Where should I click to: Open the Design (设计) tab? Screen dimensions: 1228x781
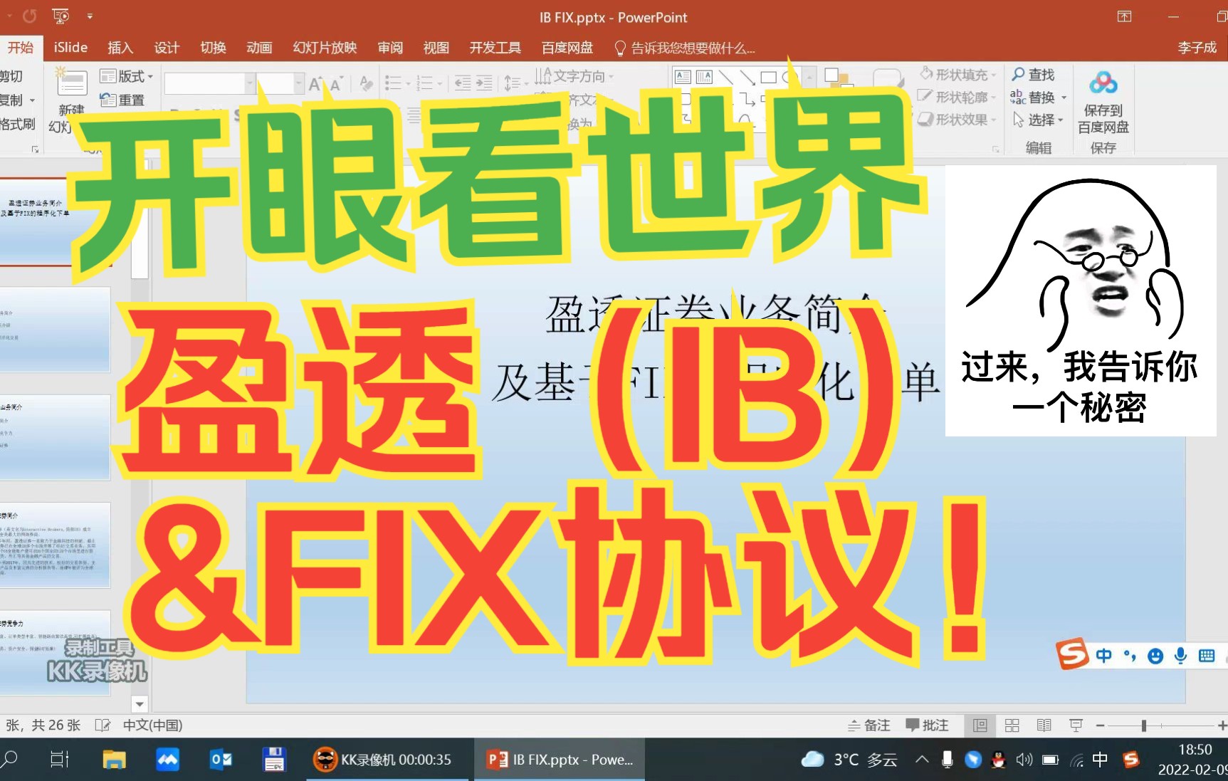(167, 47)
